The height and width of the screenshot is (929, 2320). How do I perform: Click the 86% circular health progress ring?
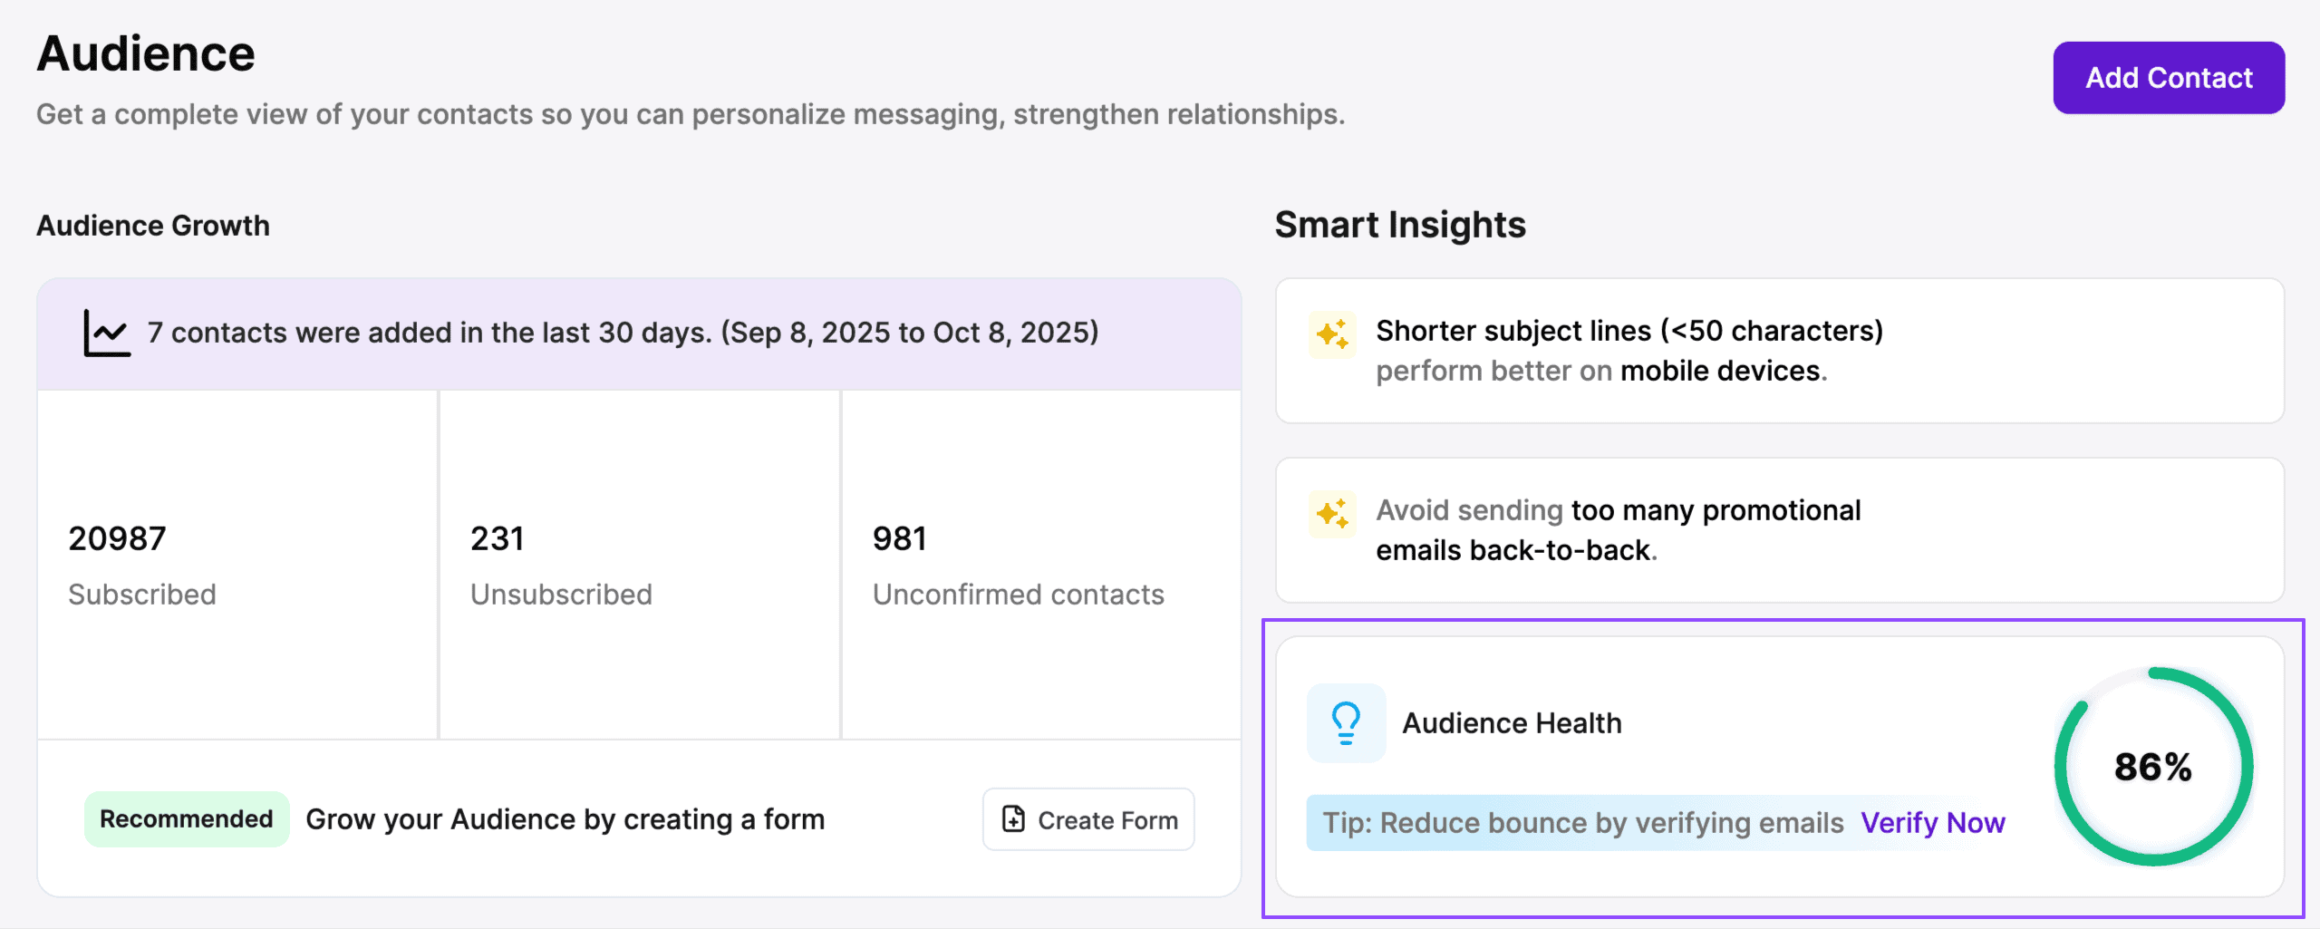point(2153,767)
